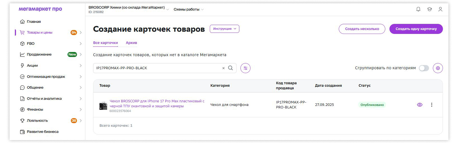The width and height of the screenshot is (458, 143).
Task: Open the BROSCORP Химки store dropdown
Action: click(x=129, y=9)
